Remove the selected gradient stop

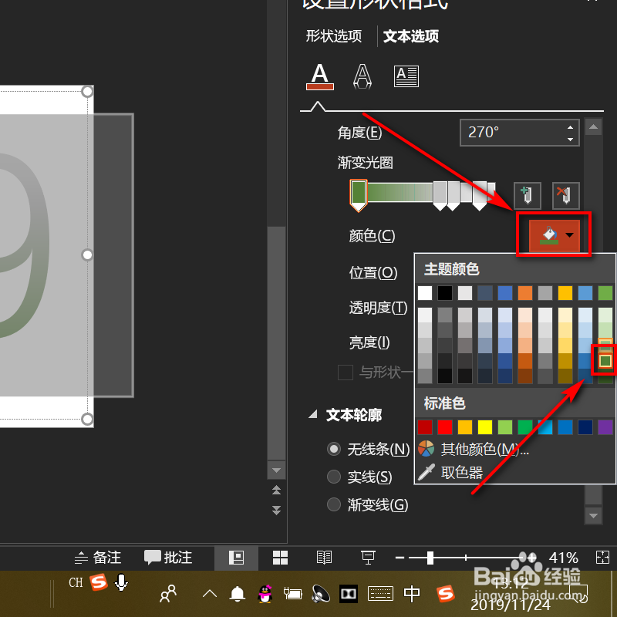565,195
